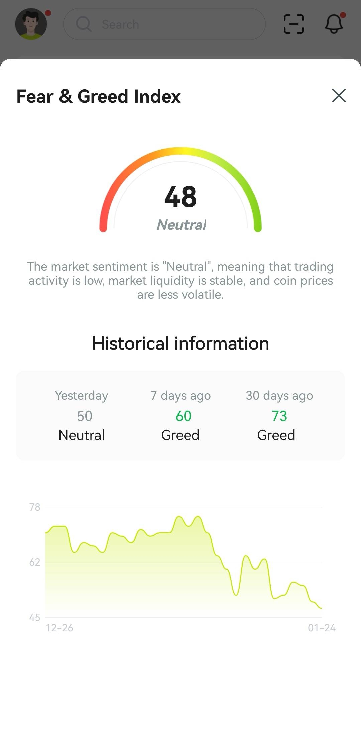Image resolution: width=361 pixels, height=756 pixels.
Task: Tap the index value 48 in gauge
Action: tap(180, 197)
